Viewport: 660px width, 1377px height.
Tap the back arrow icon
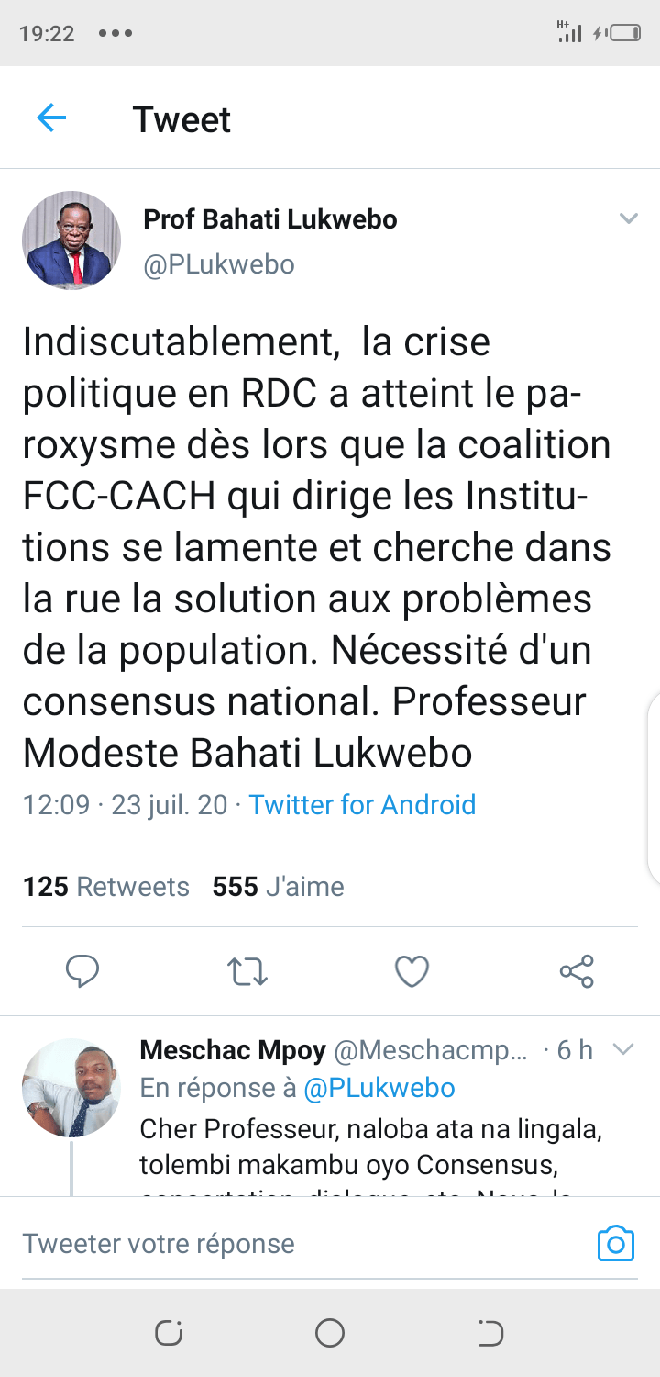(51, 118)
